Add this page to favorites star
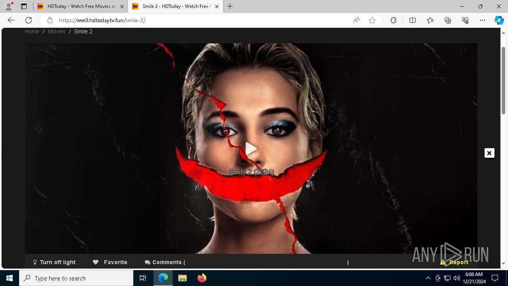 click(x=372, y=20)
